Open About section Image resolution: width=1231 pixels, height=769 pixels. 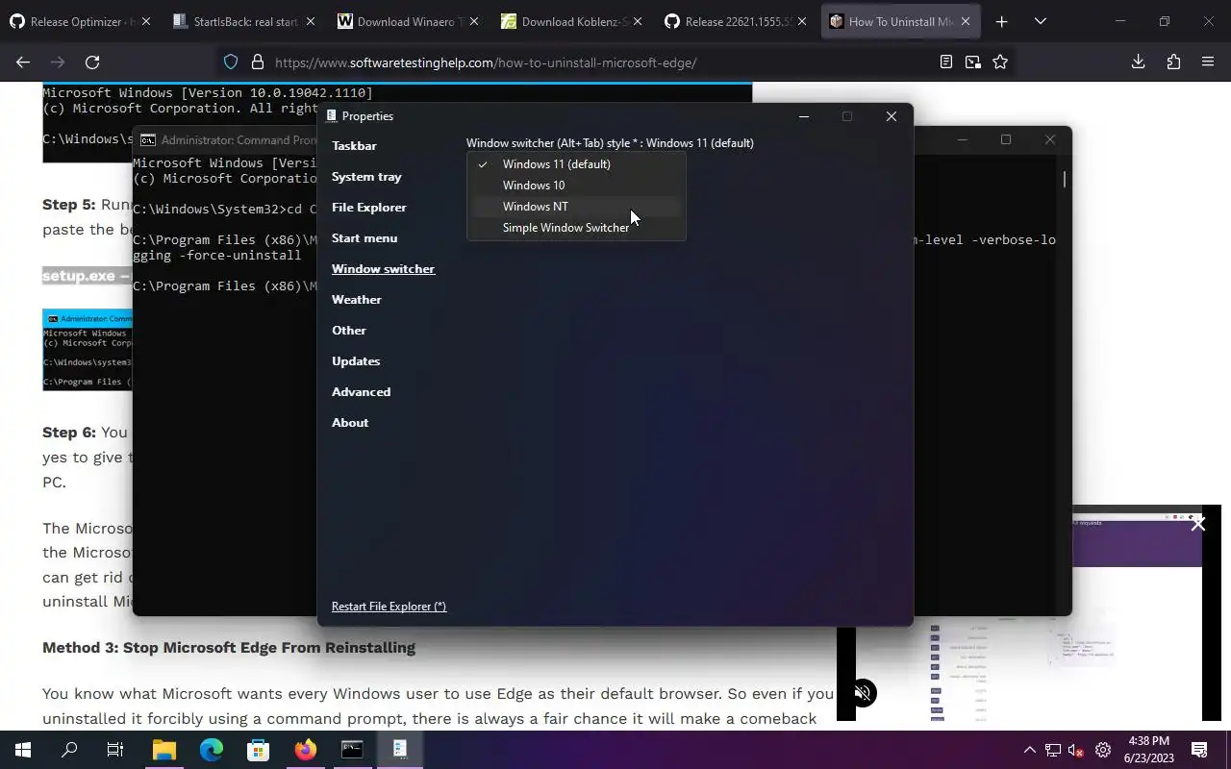[350, 423]
